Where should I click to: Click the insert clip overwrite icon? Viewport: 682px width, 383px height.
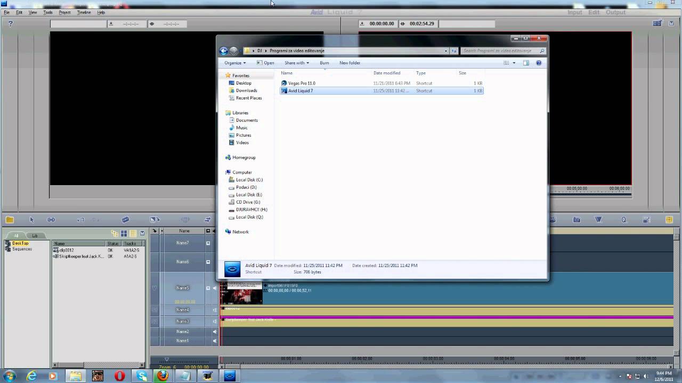pyautogui.click(x=155, y=220)
